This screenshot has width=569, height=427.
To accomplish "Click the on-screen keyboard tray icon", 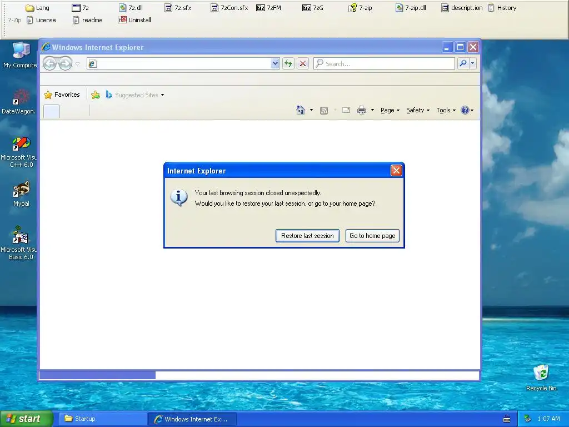I will (x=507, y=419).
